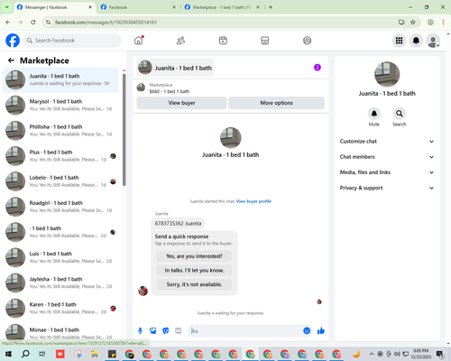Open the emoji picker in message box
Image resolution: width=451 pixels, height=361 pixels.
[307, 331]
